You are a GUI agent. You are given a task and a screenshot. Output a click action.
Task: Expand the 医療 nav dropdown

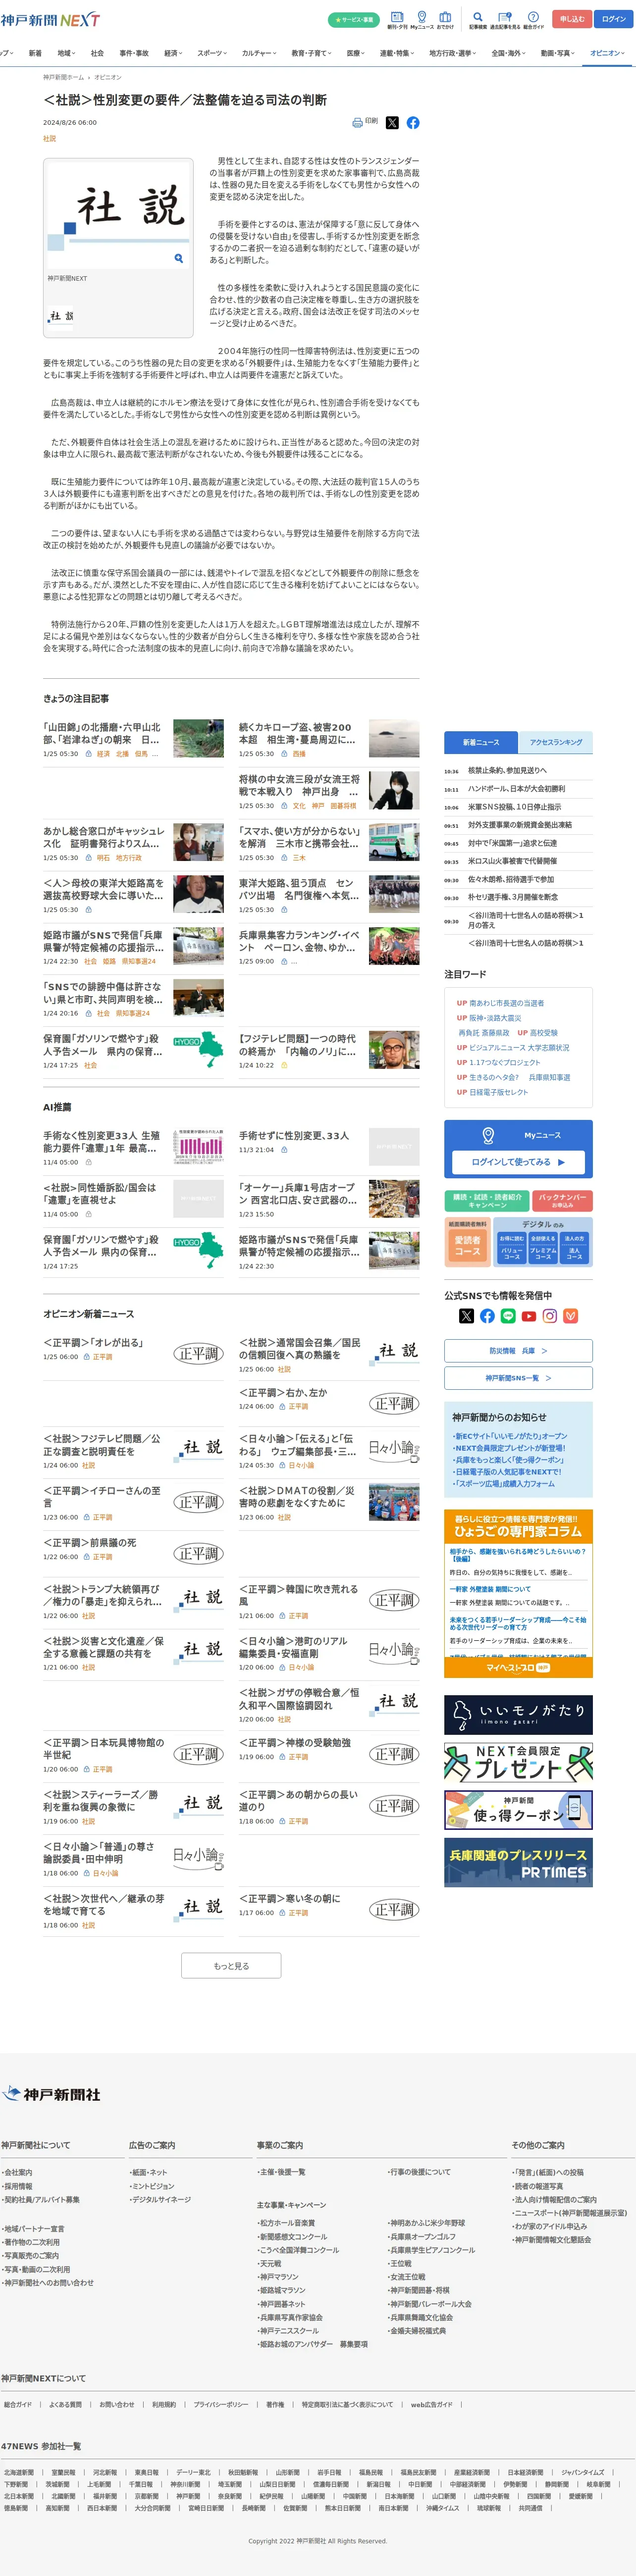coord(356,53)
